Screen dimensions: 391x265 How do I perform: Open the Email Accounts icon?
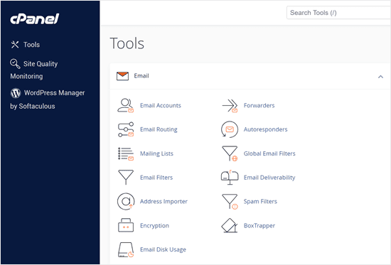(126, 106)
